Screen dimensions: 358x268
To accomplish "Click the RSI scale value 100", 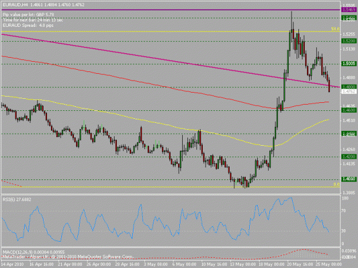I will 345,198.
